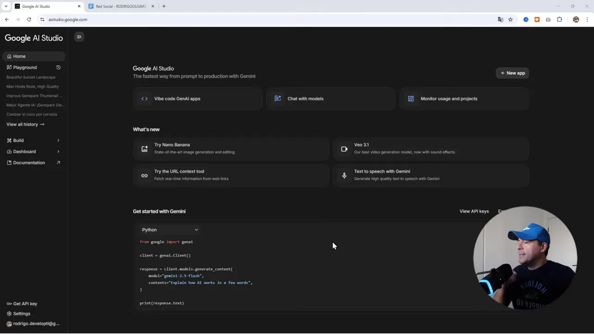Click the aistudio.google.com address bar

click(68, 19)
